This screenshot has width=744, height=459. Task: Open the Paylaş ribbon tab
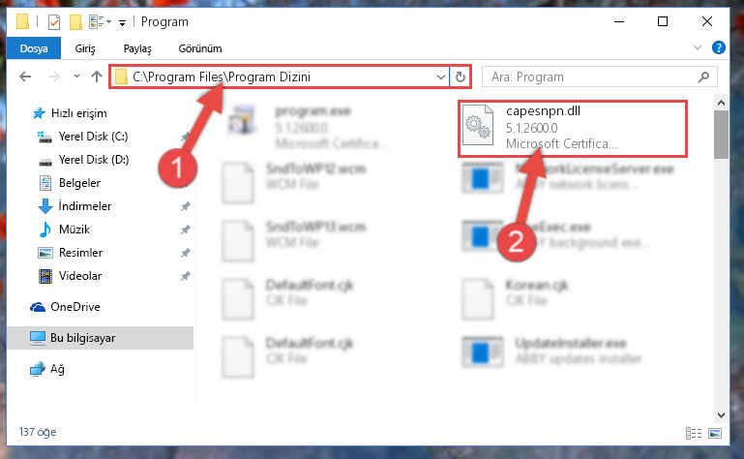coord(137,48)
